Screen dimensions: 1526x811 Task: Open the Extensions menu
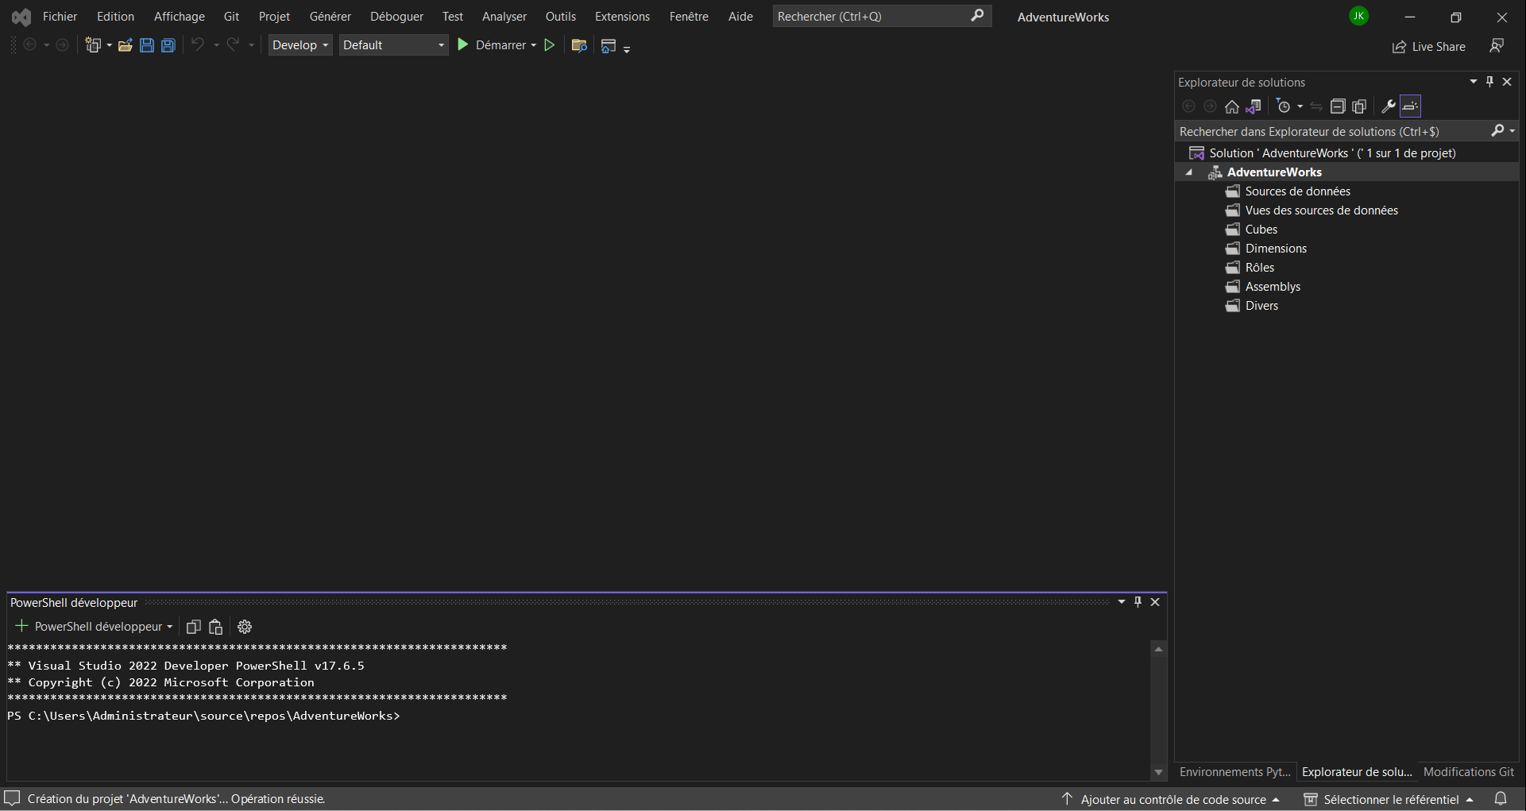[x=622, y=17]
